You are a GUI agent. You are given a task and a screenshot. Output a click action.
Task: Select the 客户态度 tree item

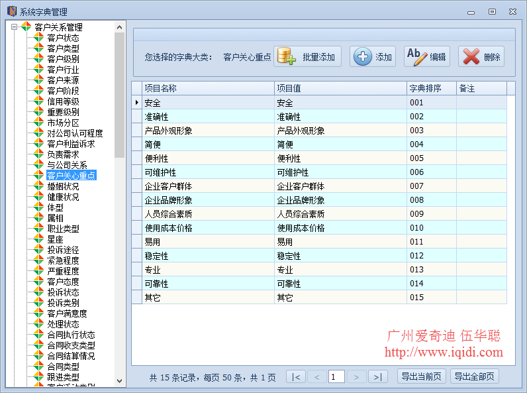pyautogui.click(x=63, y=282)
